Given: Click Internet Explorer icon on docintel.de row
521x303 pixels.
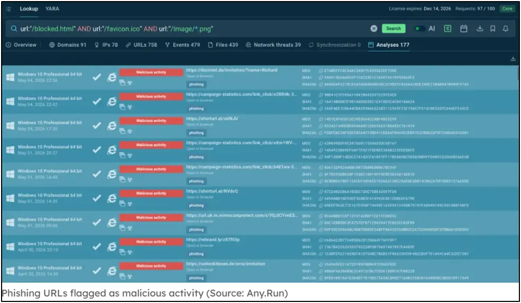Looking at the screenshot, I should (x=112, y=77).
